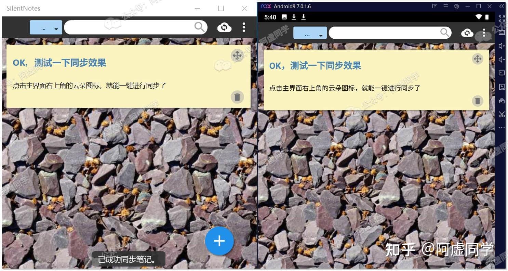Sync notes with the cloud icon in SilentNotes

point(224,27)
